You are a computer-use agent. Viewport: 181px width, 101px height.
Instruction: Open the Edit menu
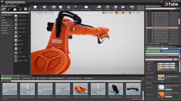7,4
